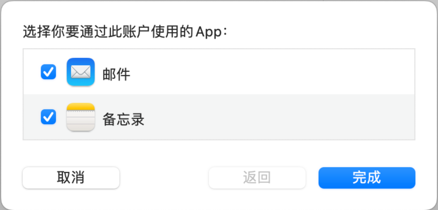Click the lined paper area of the Notes icon
The height and width of the screenshot is (210, 438).
[81, 121]
